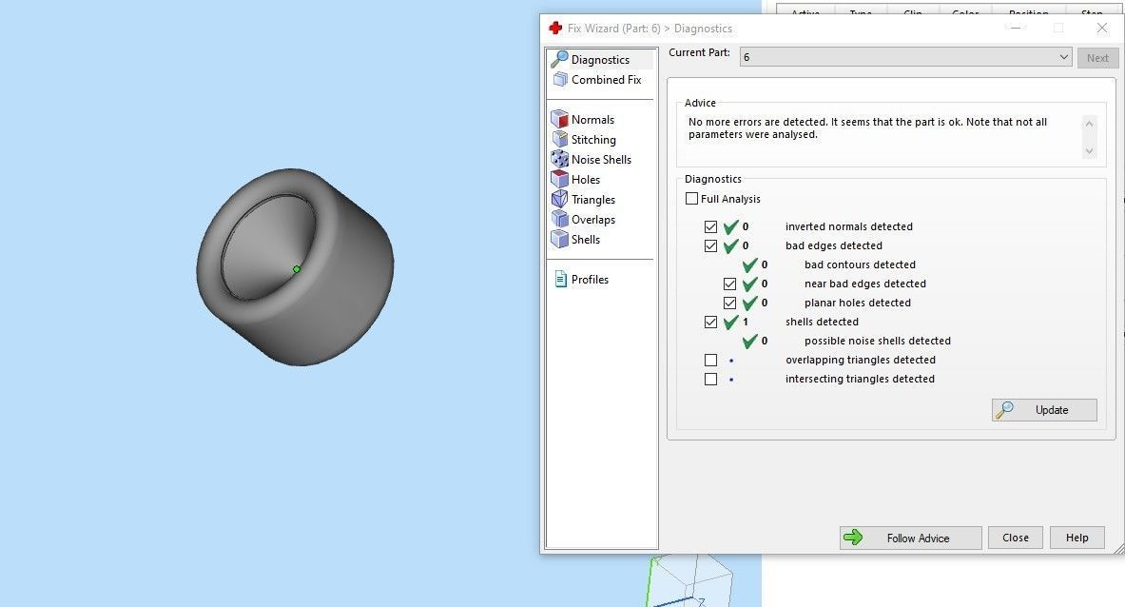Select the Noise Shells icon
1125x607 pixels.
tap(559, 159)
